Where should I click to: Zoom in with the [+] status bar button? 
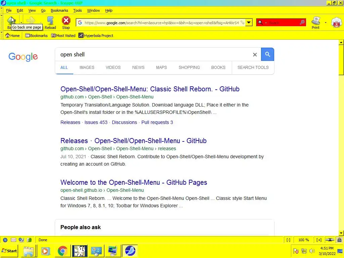[319, 240]
